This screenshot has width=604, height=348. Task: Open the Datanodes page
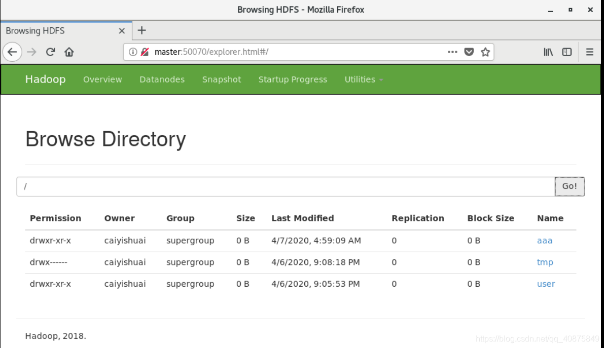click(x=162, y=80)
